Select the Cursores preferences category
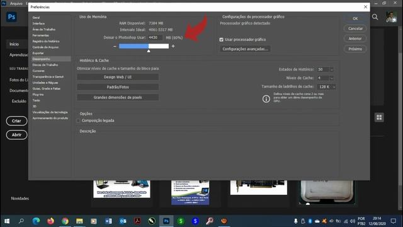Image resolution: width=403 pixels, height=227 pixels. (38, 71)
